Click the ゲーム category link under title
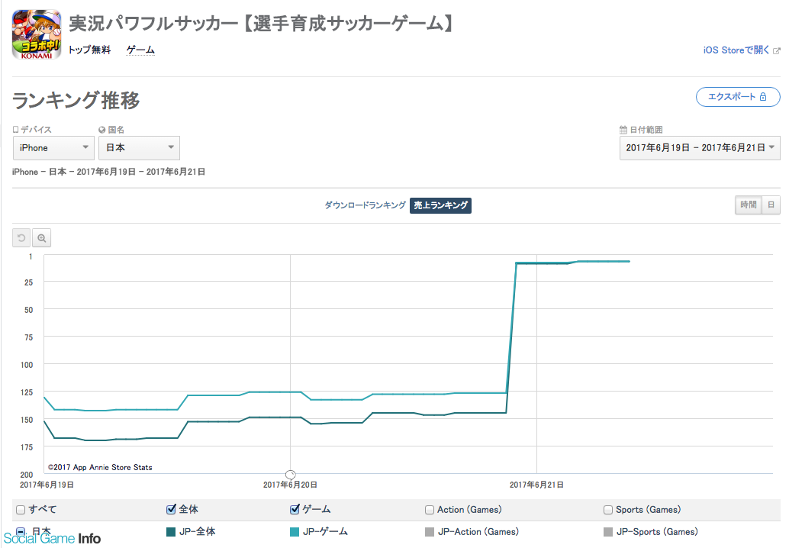 pyautogui.click(x=140, y=50)
